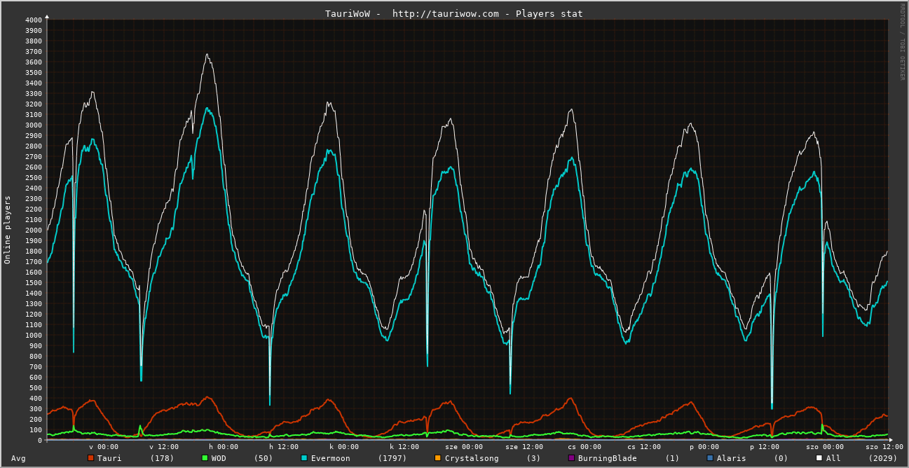The image size is (909, 468).
Task: Click the 500 value on the y-axis
Action: (x=36, y=387)
